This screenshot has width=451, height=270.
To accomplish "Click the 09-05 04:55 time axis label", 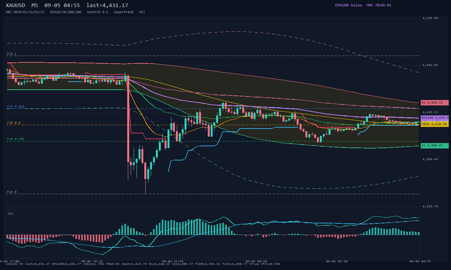I will point(420,261).
